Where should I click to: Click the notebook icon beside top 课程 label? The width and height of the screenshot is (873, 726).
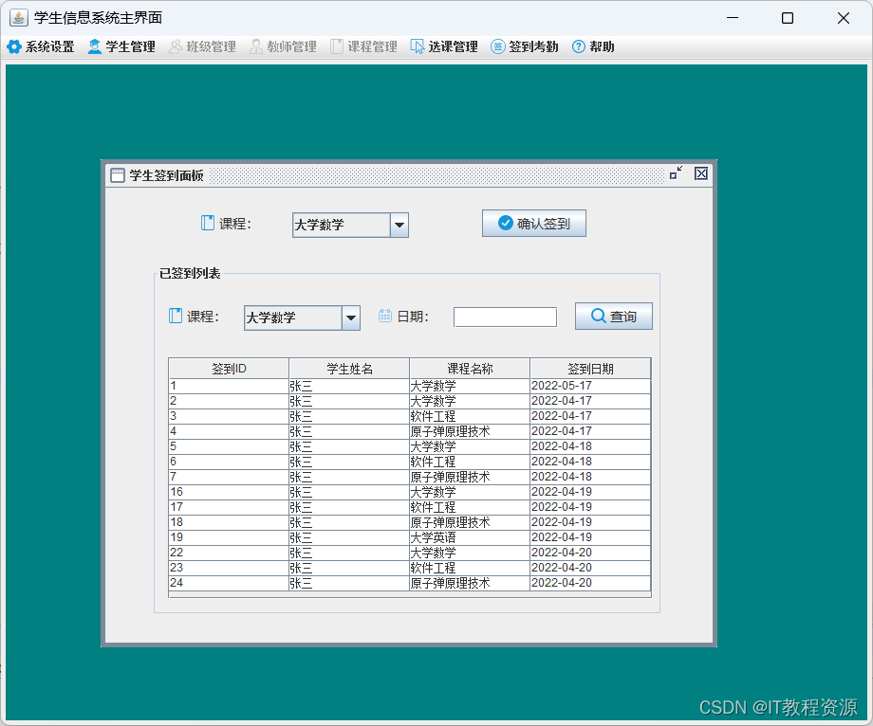coord(207,223)
